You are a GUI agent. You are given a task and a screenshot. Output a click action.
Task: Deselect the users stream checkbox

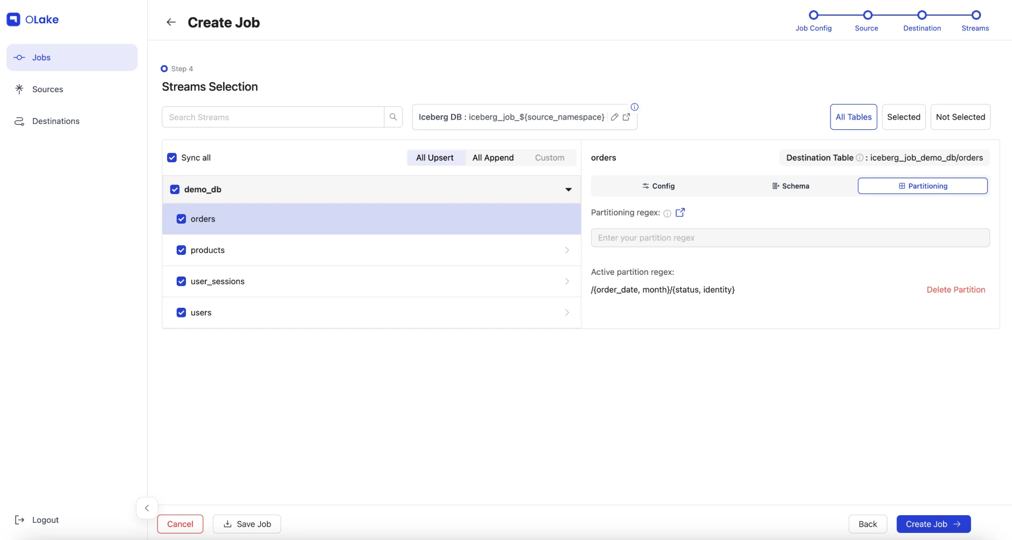tap(181, 313)
